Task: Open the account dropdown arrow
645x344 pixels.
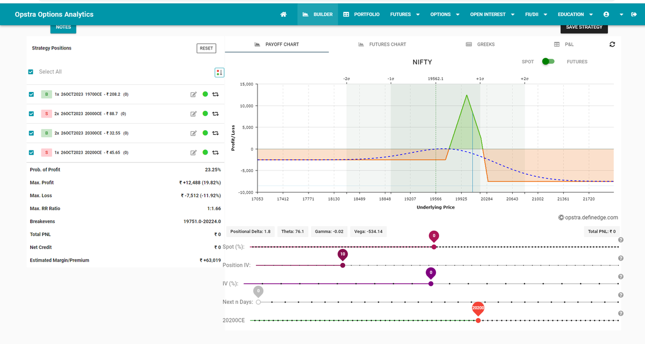Action: tap(621, 15)
